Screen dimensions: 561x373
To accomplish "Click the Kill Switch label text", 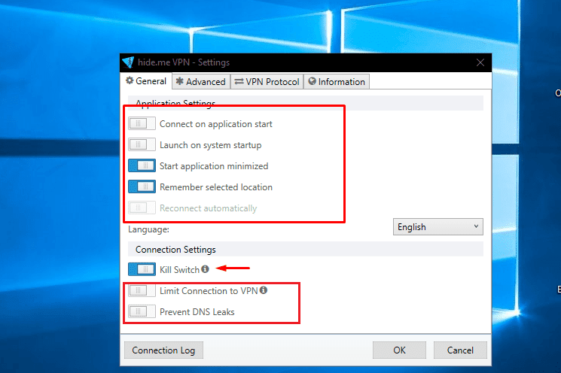I will click(179, 270).
